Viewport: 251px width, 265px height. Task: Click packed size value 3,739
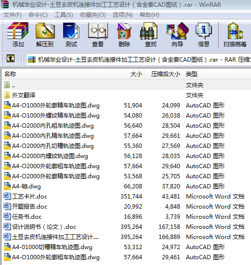pos(172,216)
